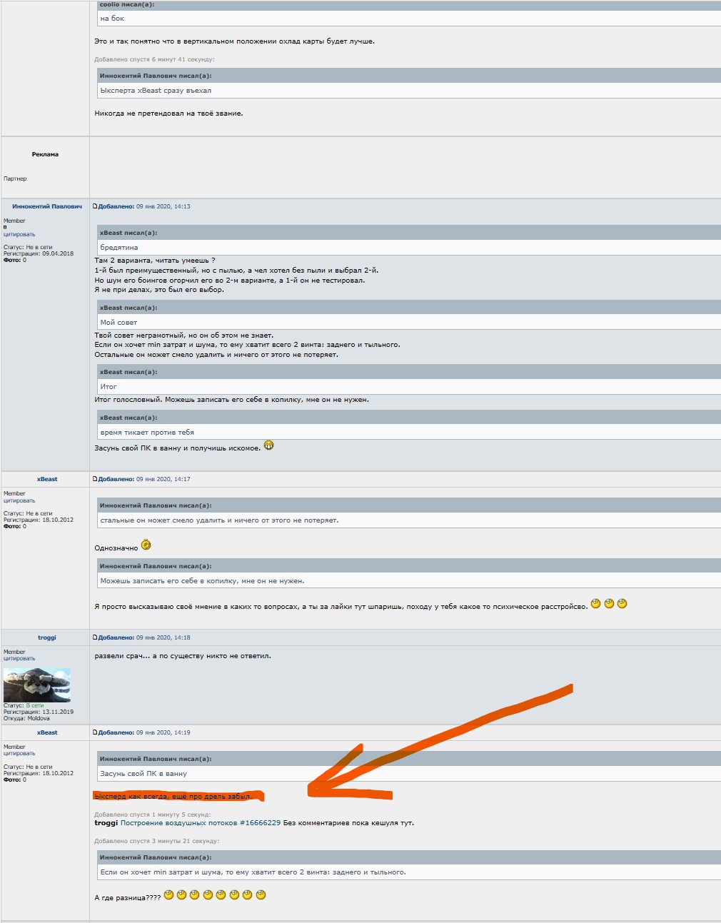Screen dimensions: 721x923
Task: Click the smiley next to "Однозначно"
Action: coord(146,545)
